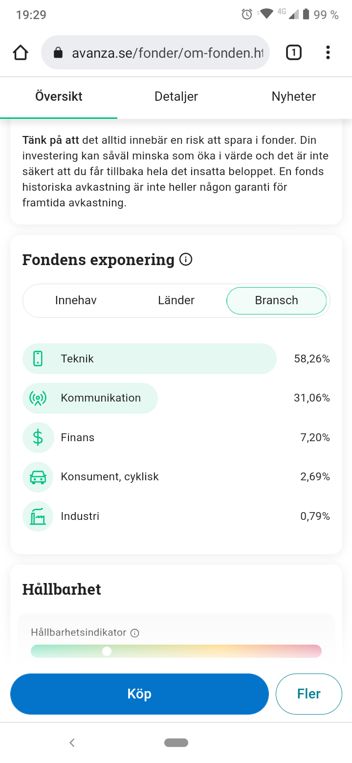The width and height of the screenshot is (352, 763).
Task: Tap the Hållbarhetsindikator info icon
Action: tap(135, 633)
